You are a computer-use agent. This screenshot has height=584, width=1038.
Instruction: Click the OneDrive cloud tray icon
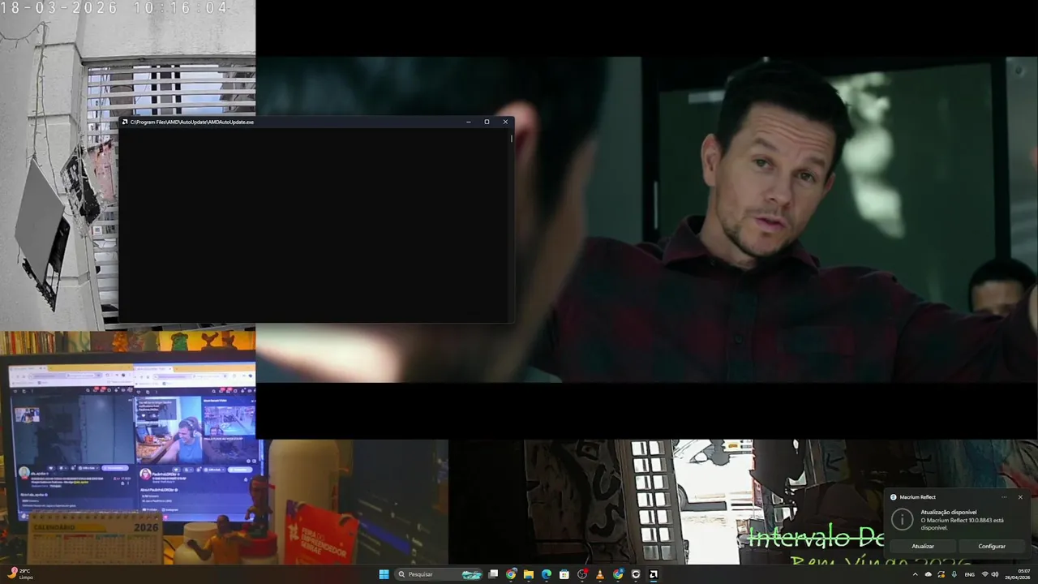coord(929,574)
